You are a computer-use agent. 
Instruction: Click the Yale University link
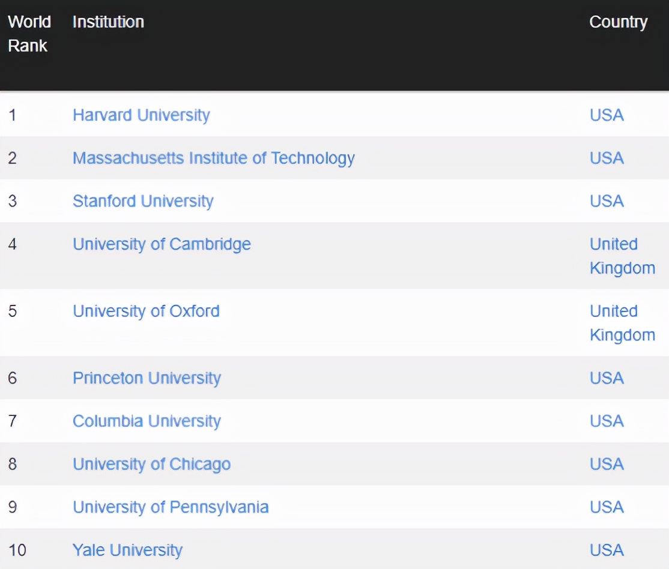127,550
